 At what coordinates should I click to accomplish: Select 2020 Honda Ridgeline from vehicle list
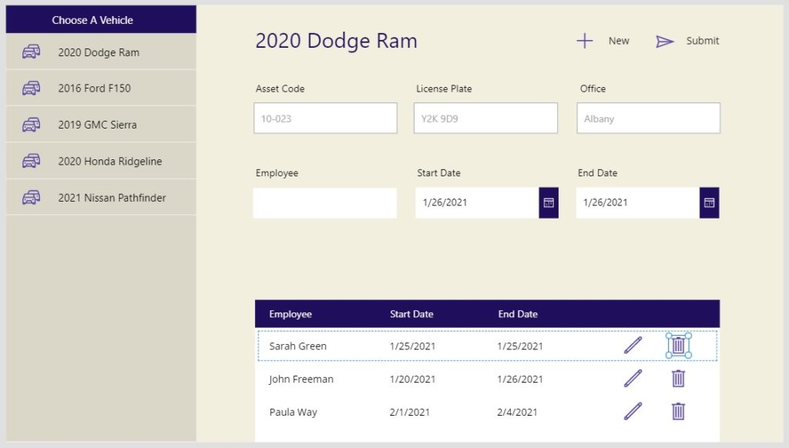(101, 161)
